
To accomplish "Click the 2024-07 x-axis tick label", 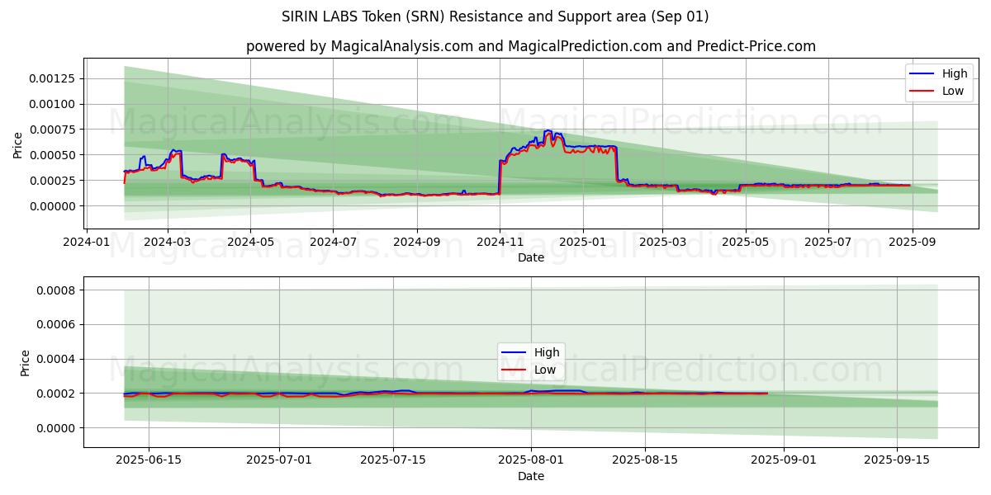I will click(x=333, y=241).
